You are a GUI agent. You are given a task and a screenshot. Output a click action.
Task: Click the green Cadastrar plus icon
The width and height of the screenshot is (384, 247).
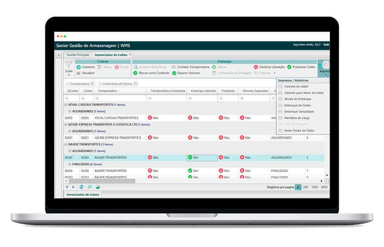[x=79, y=67]
